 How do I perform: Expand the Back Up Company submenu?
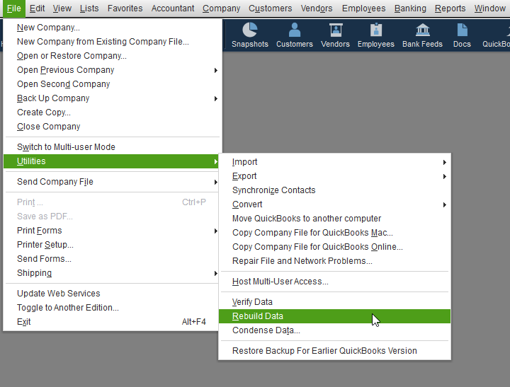112,98
